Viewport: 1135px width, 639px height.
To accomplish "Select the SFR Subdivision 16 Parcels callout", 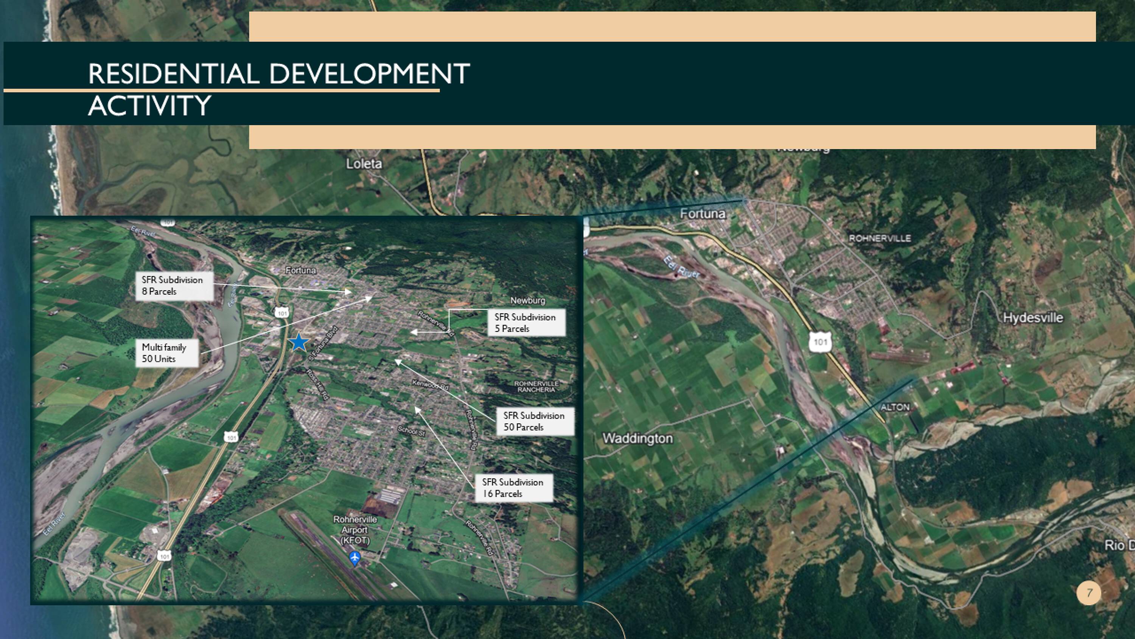I will tap(514, 488).
